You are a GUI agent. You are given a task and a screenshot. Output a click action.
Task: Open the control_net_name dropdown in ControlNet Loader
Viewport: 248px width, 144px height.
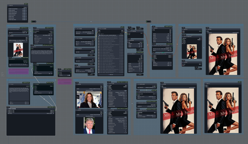click(x=162, y=49)
